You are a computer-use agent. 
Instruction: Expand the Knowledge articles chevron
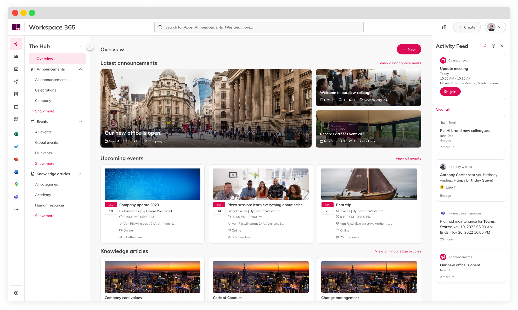[x=80, y=174]
